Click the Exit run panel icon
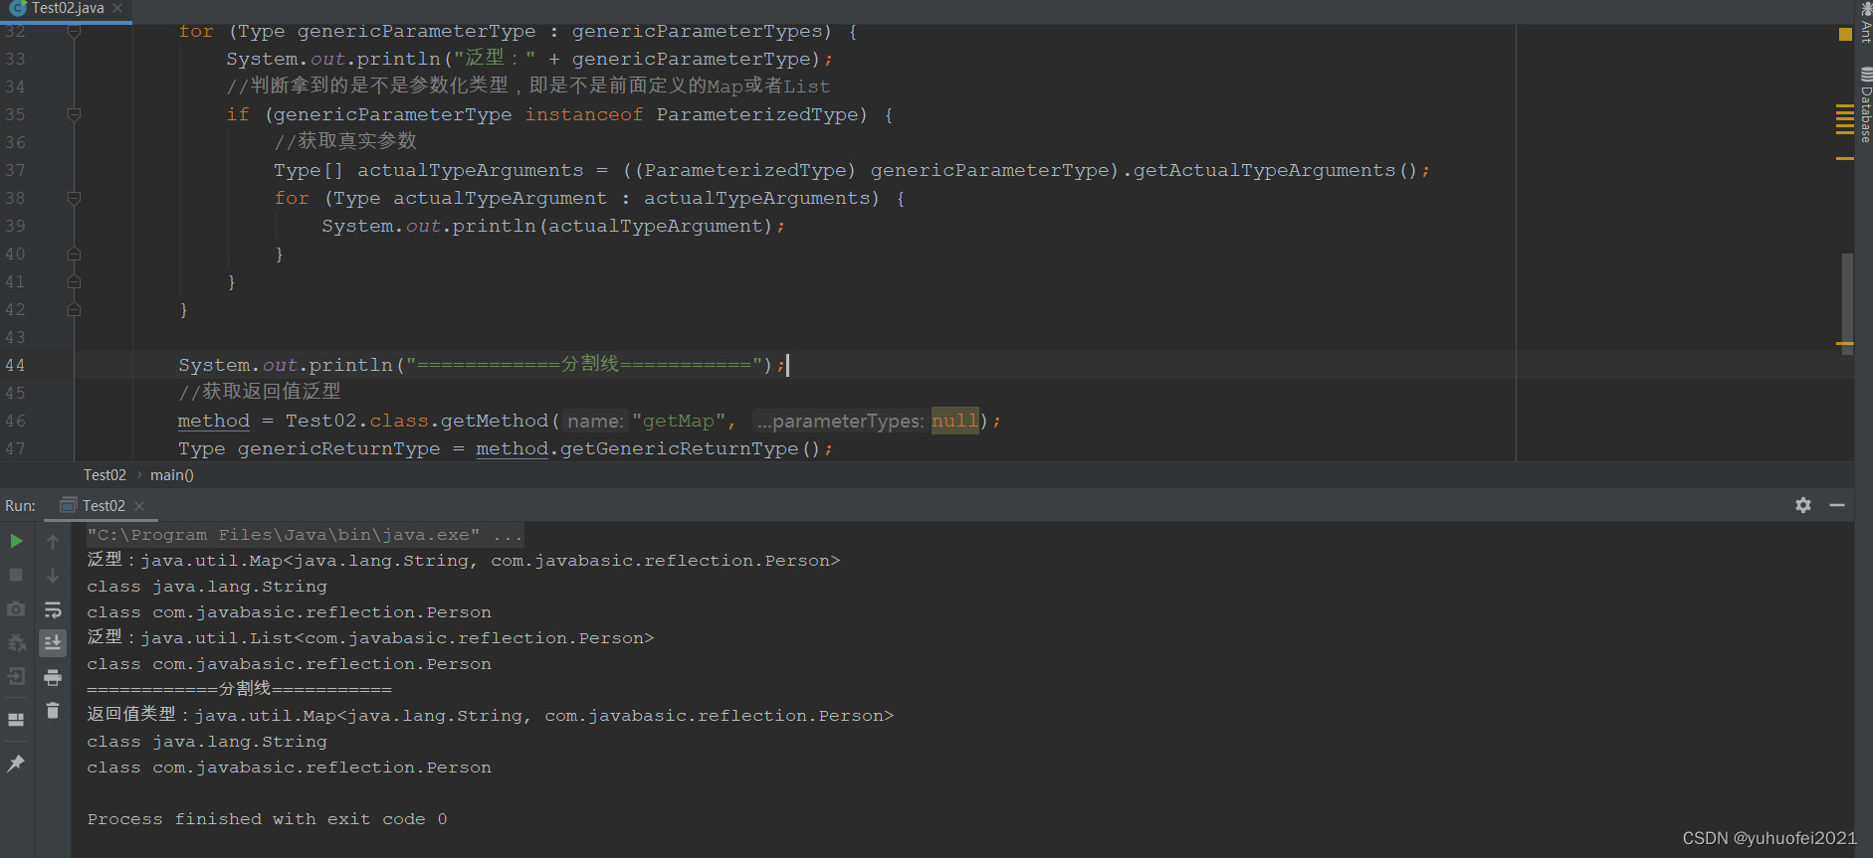1873x858 pixels. [16, 677]
